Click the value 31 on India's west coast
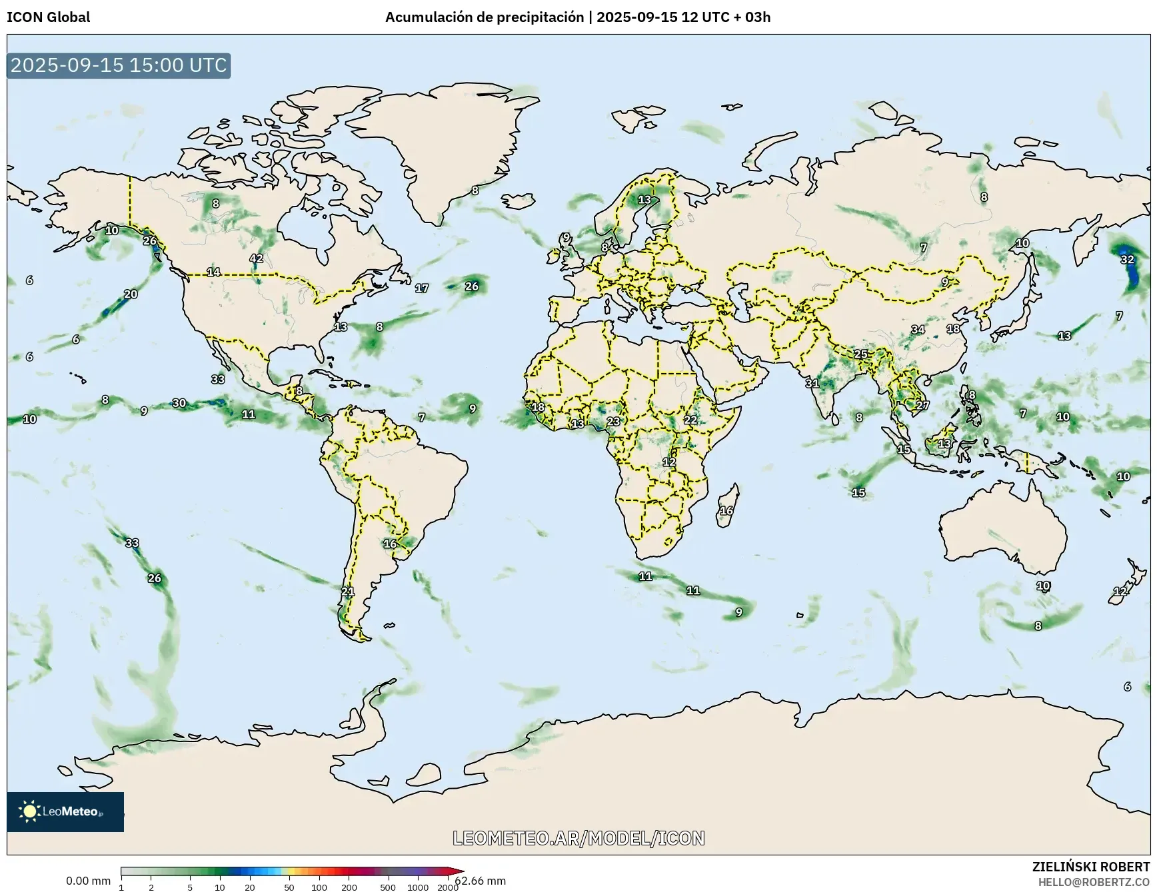1157x892 pixels. coord(812,383)
